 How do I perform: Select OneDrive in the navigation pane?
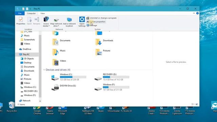click(25, 49)
